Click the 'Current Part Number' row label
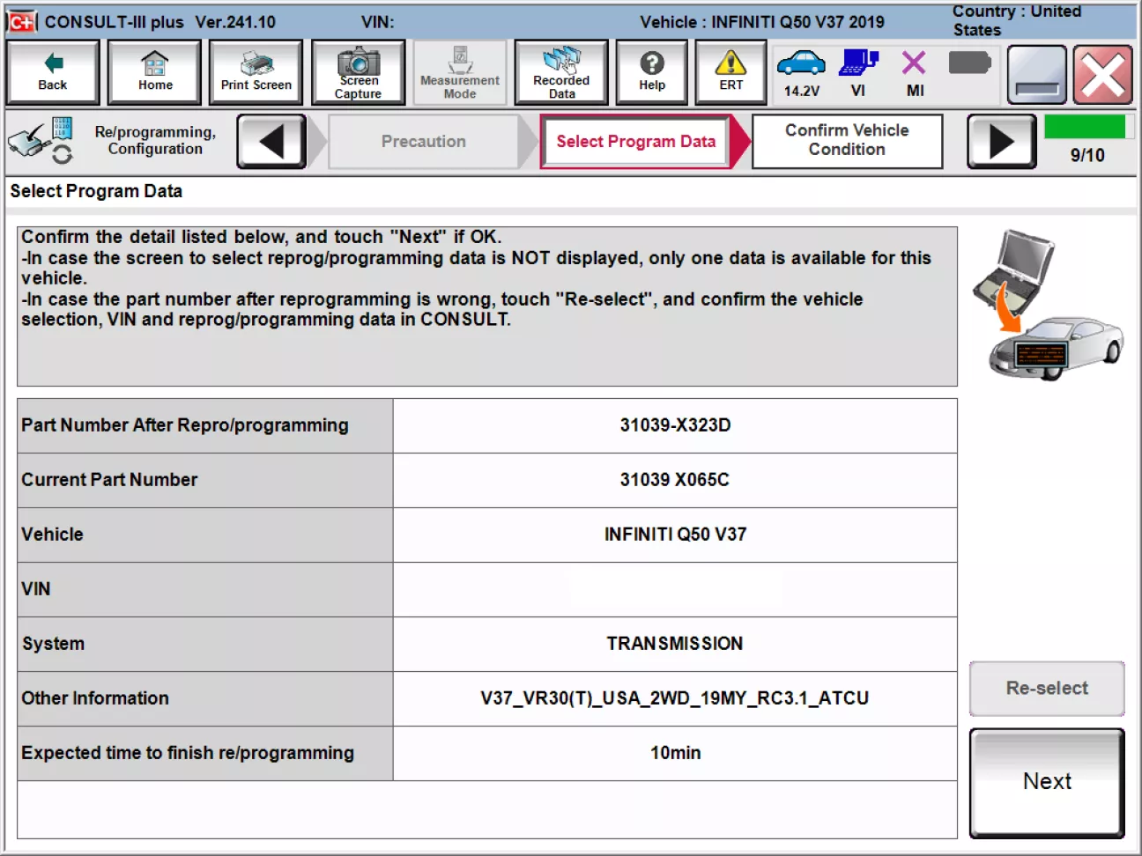Viewport: 1142px width, 856px height. pos(109,480)
